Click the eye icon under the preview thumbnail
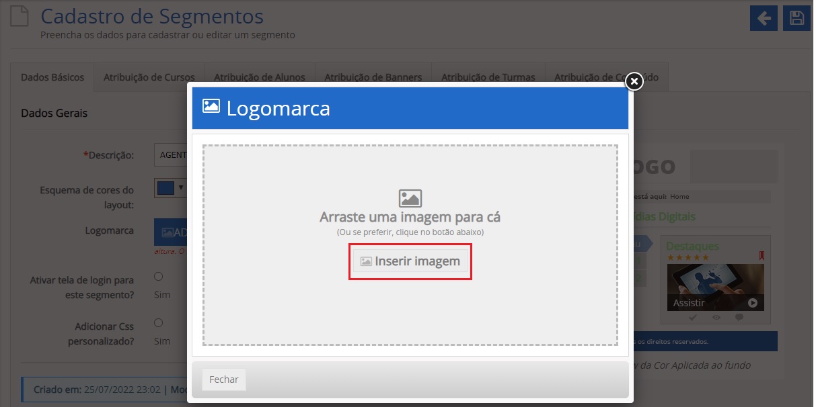The height and width of the screenshot is (407, 816). tap(716, 317)
